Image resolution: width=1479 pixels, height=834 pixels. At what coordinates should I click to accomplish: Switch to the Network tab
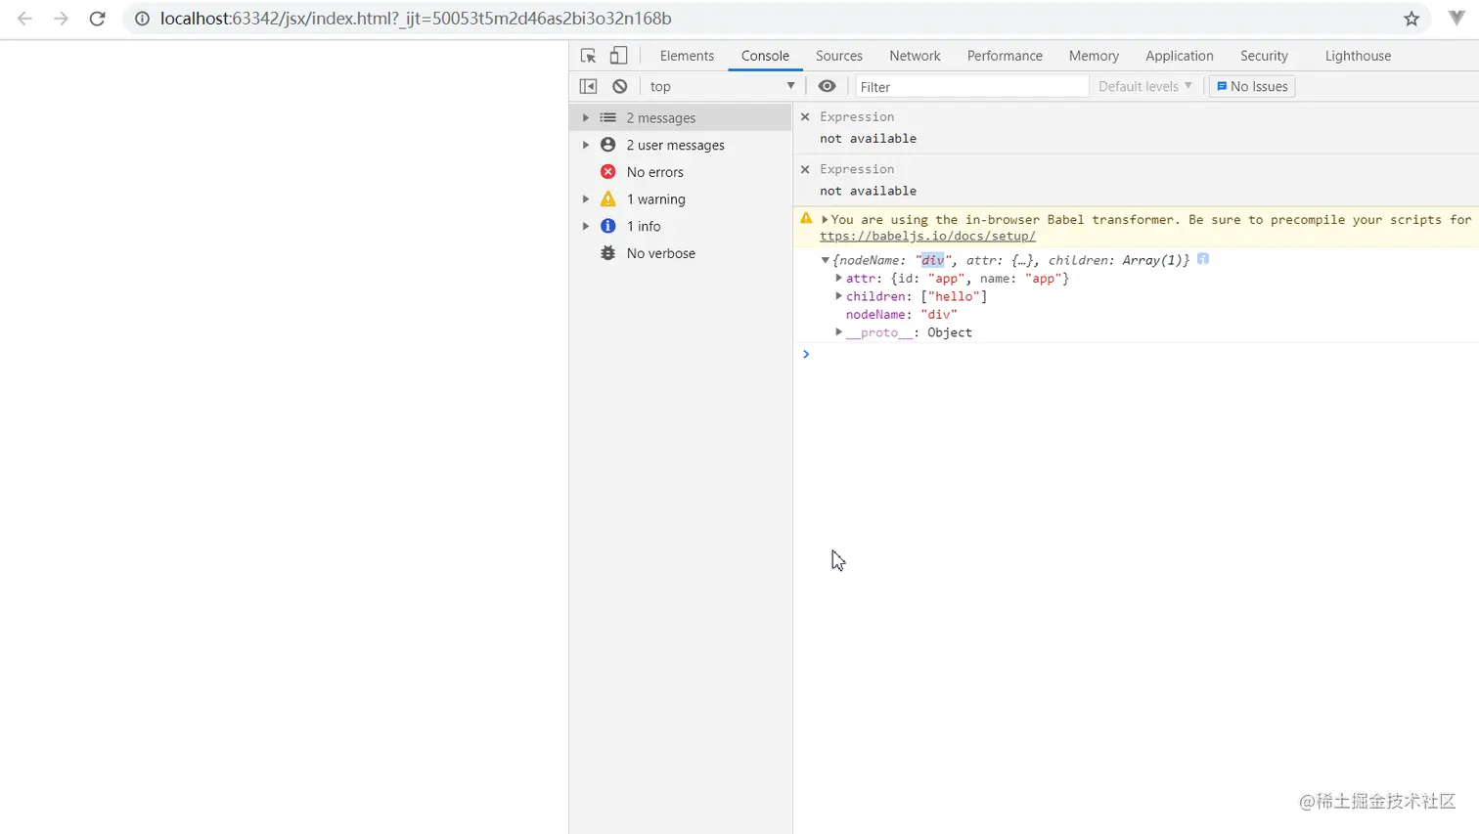[915, 56]
